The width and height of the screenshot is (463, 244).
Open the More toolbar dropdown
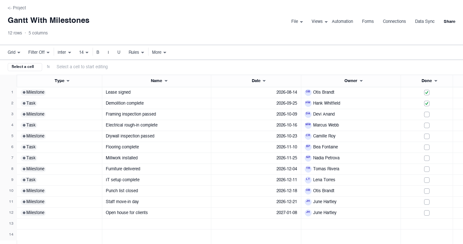tap(159, 52)
